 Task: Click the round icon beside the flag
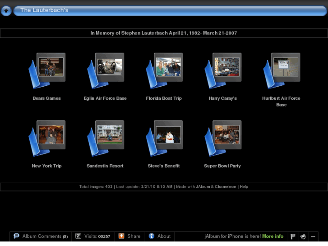pyautogui.click(x=303, y=237)
